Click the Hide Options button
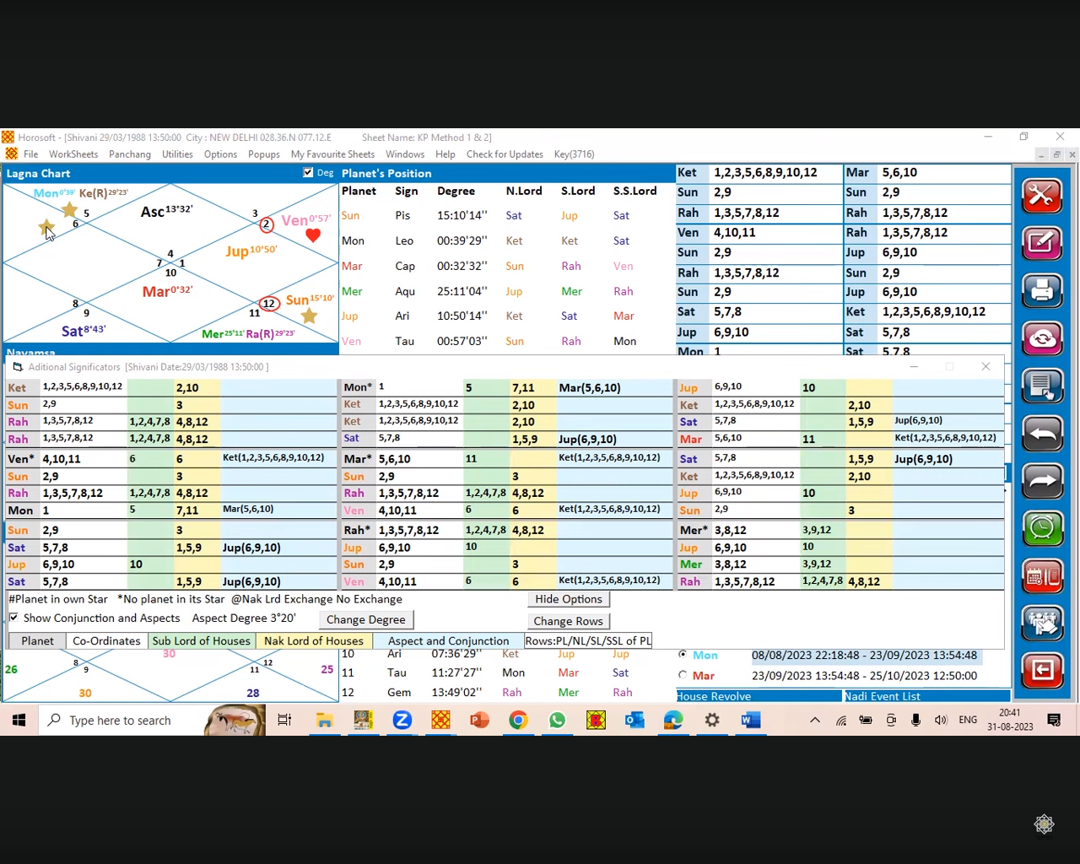 tap(569, 599)
